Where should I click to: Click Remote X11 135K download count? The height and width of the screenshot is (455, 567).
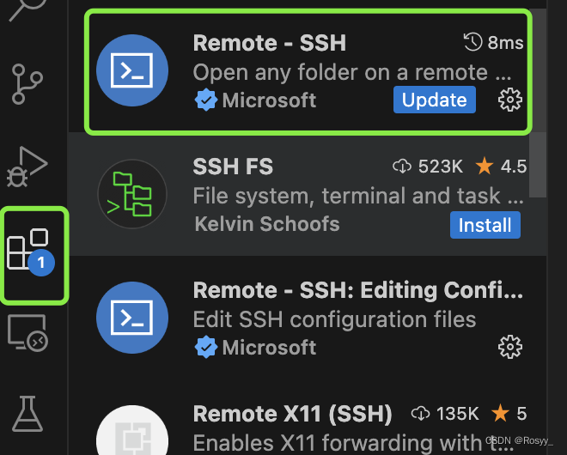tap(445, 414)
